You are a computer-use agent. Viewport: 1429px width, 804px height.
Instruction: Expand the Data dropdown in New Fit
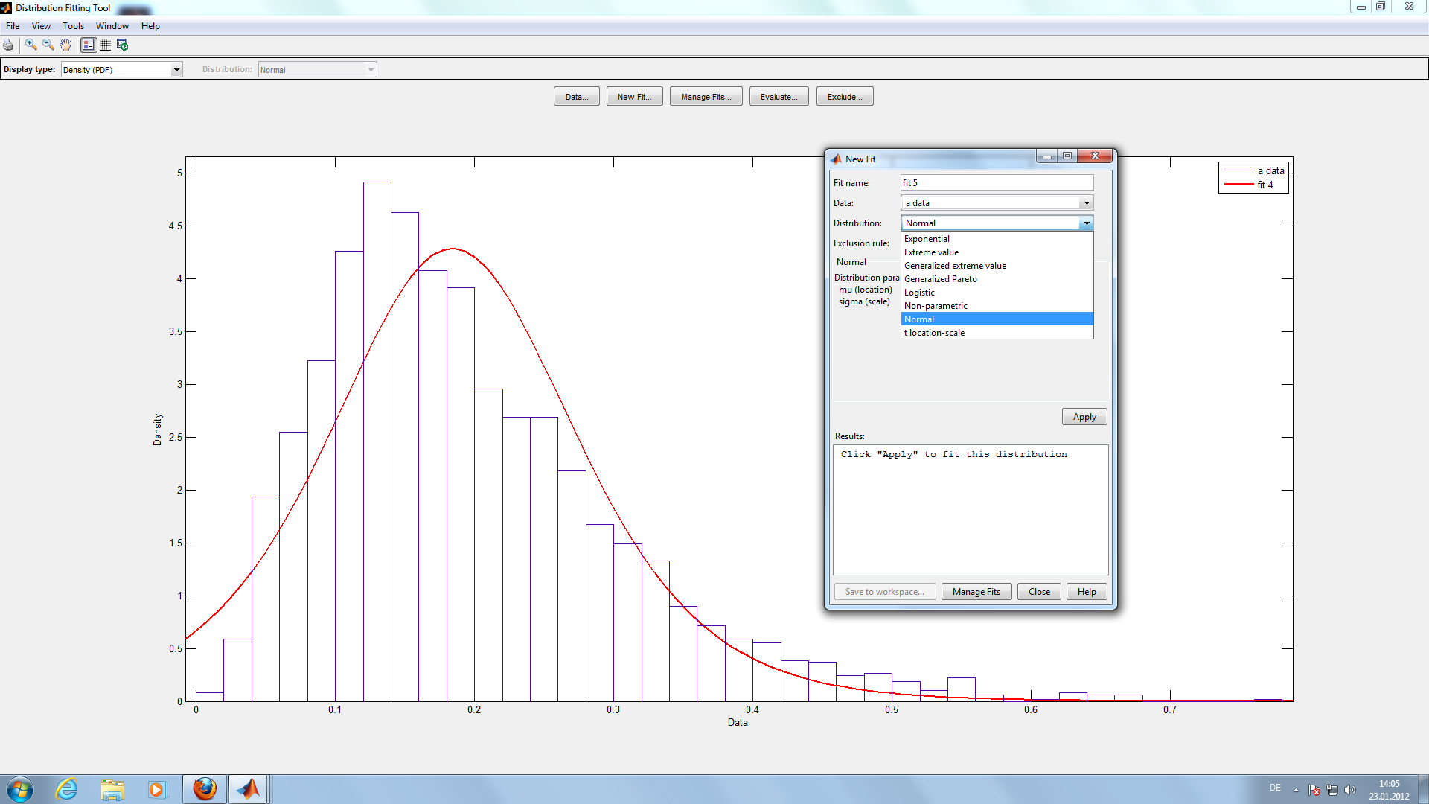coord(1086,203)
